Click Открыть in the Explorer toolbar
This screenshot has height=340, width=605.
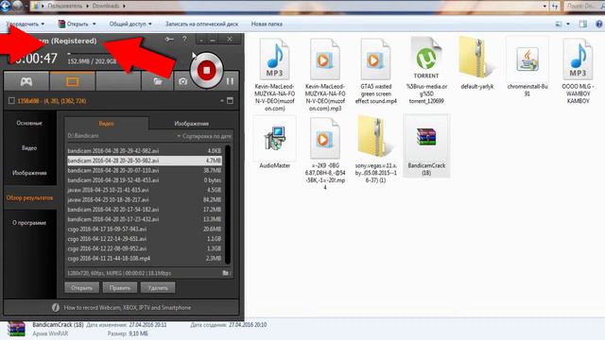coord(77,24)
